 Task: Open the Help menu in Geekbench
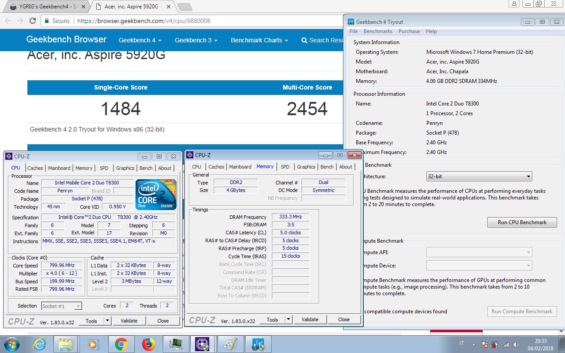[431, 31]
